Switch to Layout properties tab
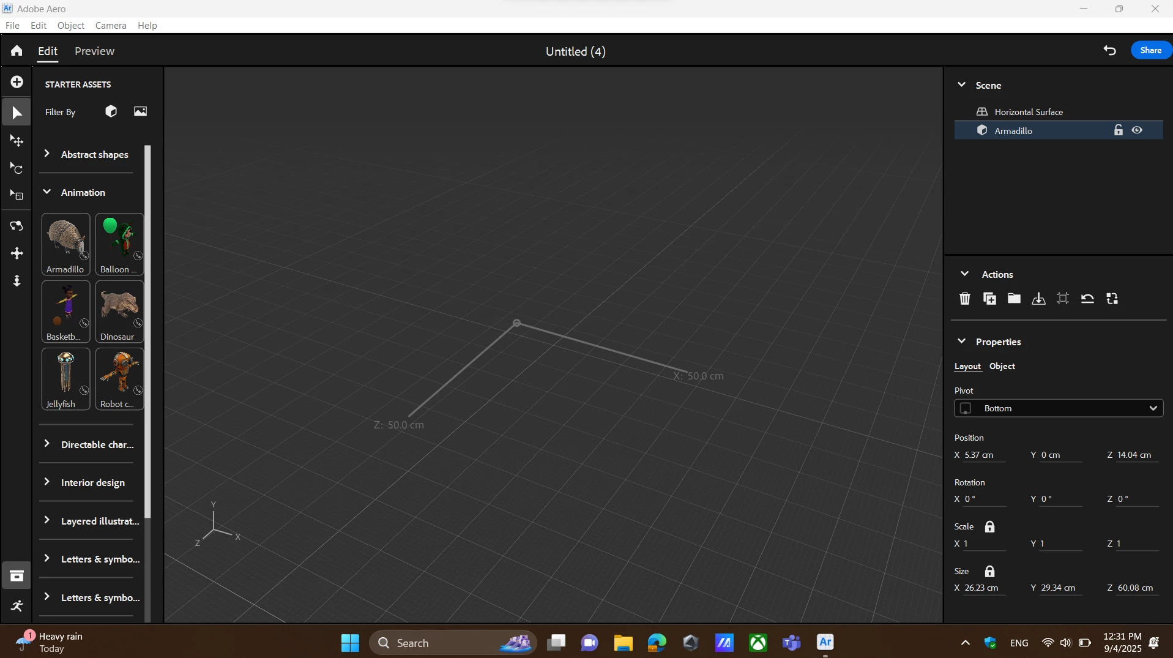This screenshot has height=658, width=1173. pyautogui.click(x=967, y=366)
